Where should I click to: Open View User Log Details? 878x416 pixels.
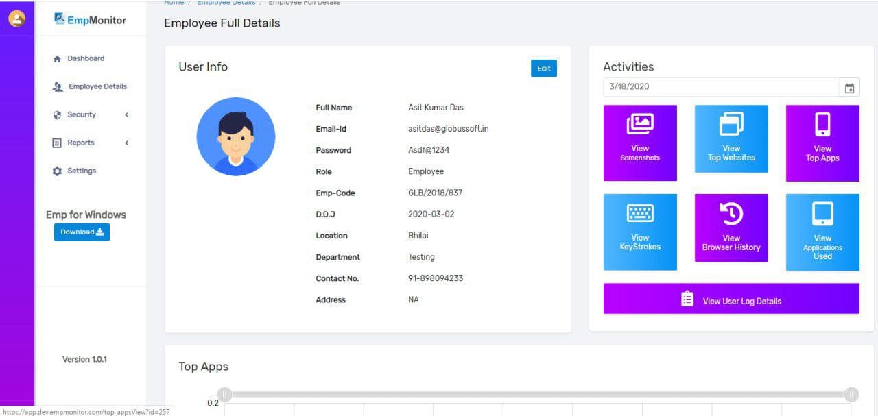click(731, 299)
